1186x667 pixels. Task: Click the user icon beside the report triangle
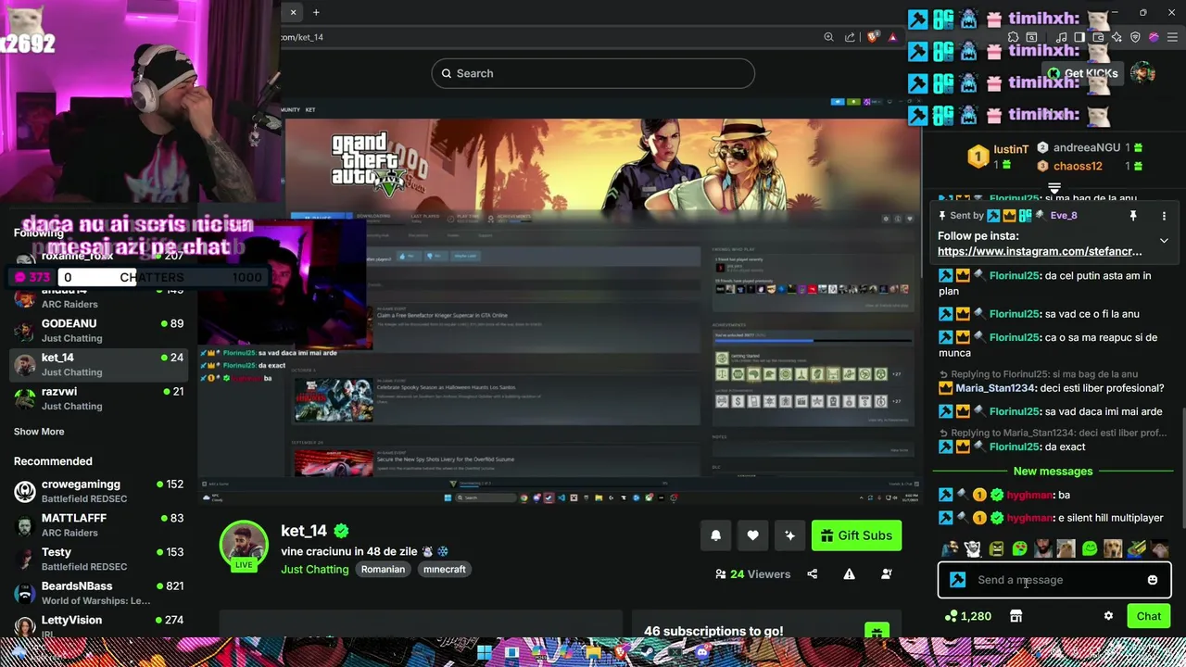(886, 574)
